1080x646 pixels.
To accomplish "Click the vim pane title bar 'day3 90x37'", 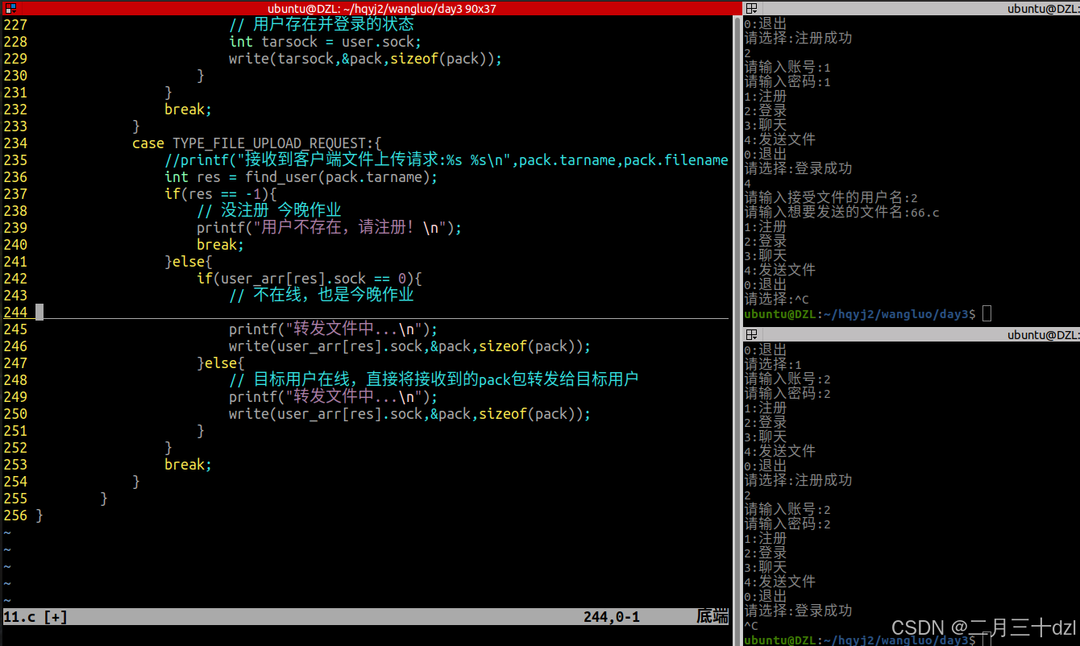I will coord(382,8).
